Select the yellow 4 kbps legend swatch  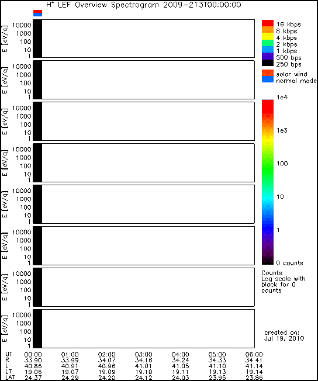point(268,36)
